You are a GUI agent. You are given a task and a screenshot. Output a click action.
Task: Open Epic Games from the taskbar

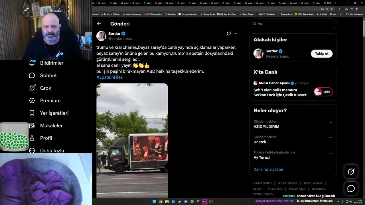click(x=198, y=202)
